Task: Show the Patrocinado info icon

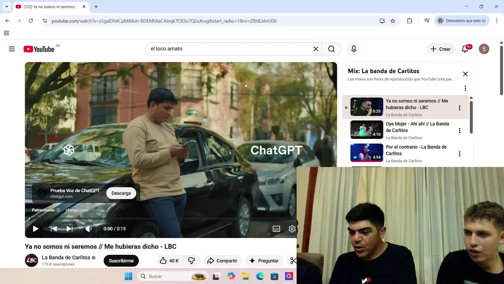Action: click(58, 210)
